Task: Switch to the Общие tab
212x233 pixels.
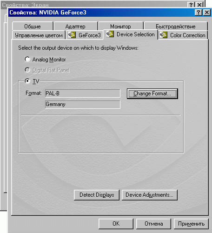Action: click(x=33, y=27)
